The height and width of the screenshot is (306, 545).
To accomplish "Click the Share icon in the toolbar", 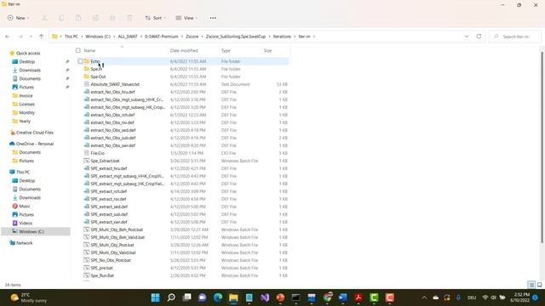I will coord(112,18).
